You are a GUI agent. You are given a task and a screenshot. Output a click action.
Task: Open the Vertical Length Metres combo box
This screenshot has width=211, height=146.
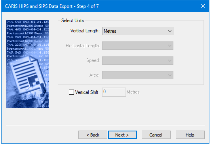coord(138,31)
